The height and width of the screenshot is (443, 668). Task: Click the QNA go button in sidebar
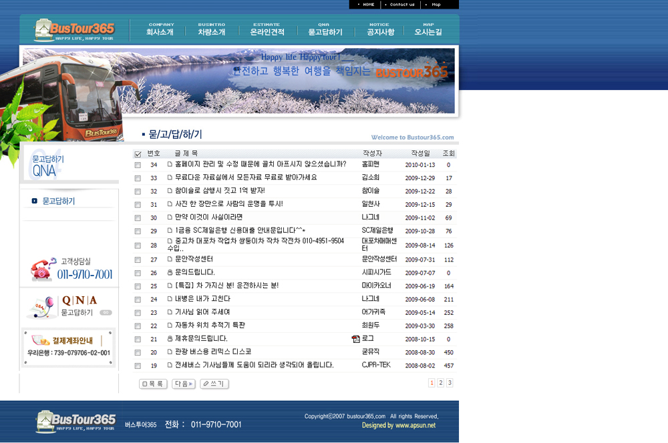tap(106, 312)
